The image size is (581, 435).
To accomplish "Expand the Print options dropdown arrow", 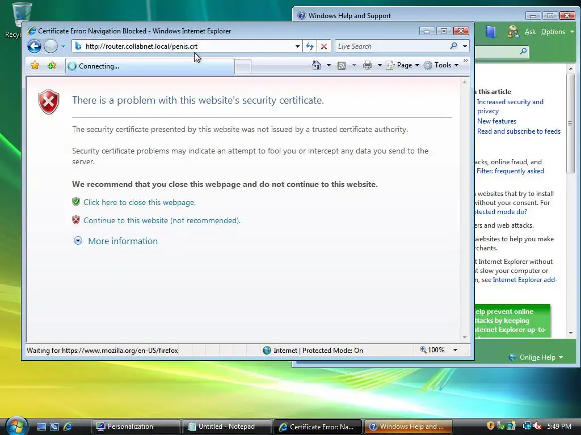I will (x=380, y=65).
